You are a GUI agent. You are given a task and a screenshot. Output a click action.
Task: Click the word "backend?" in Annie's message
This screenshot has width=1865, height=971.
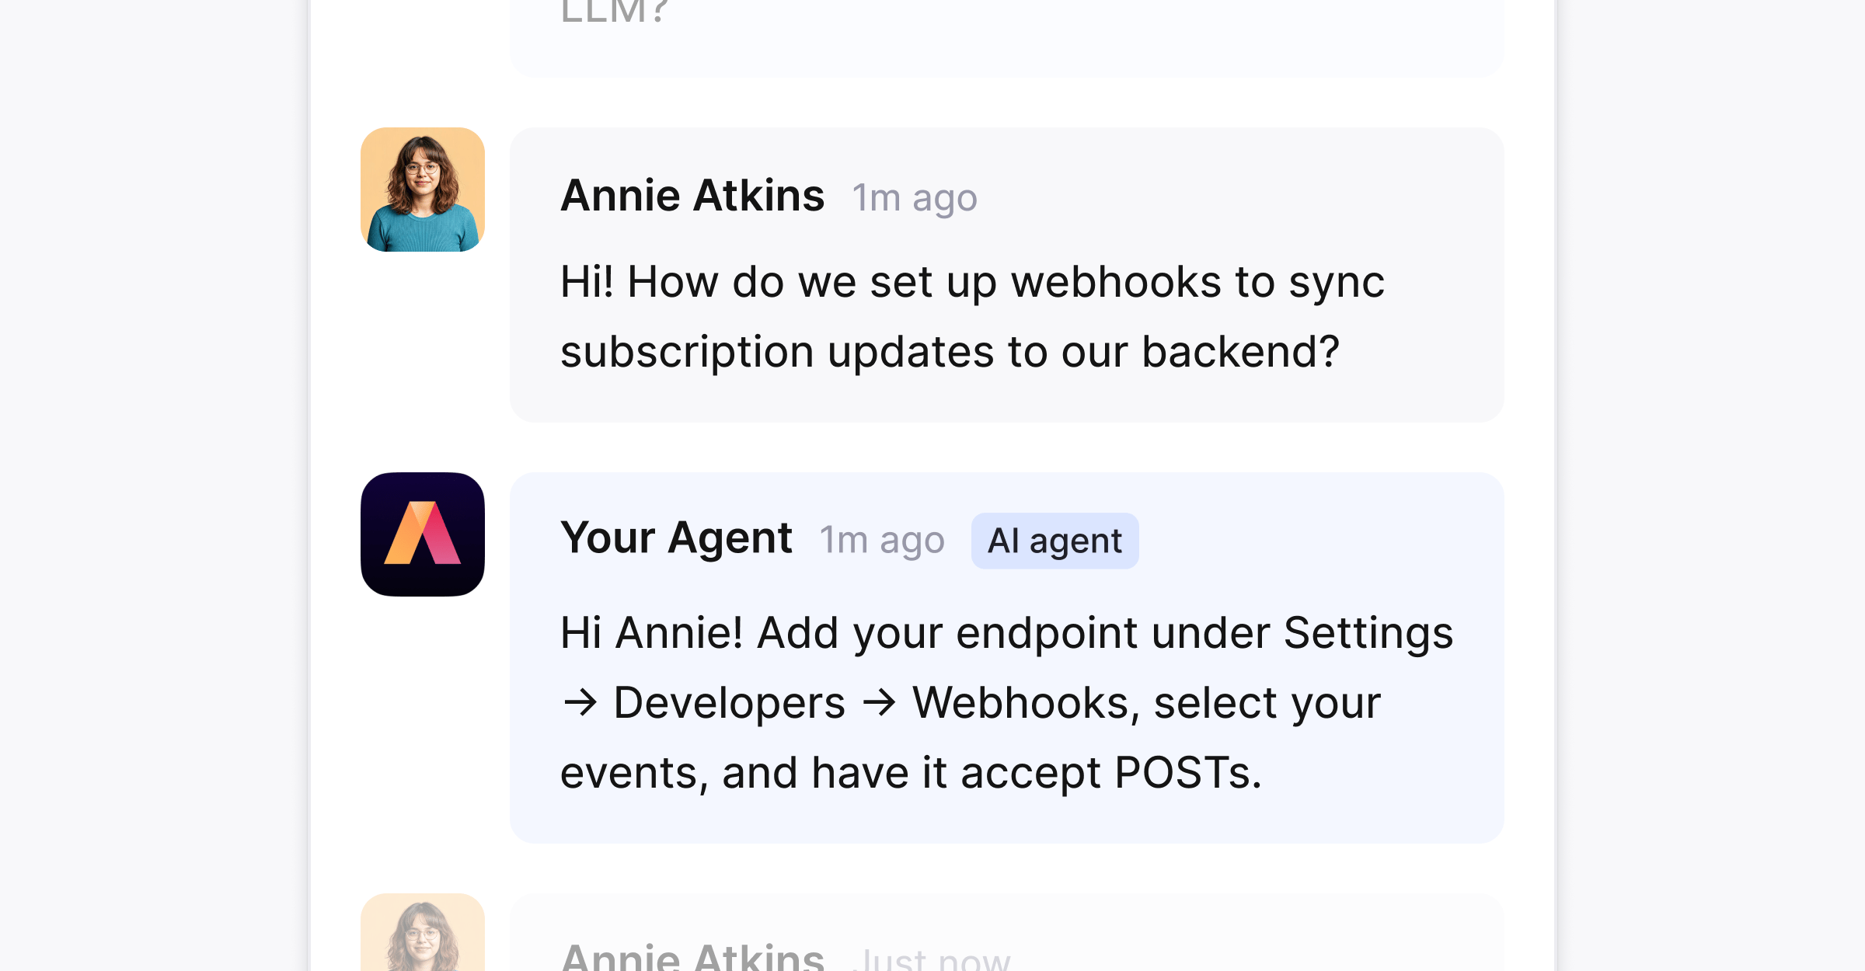tap(1240, 352)
